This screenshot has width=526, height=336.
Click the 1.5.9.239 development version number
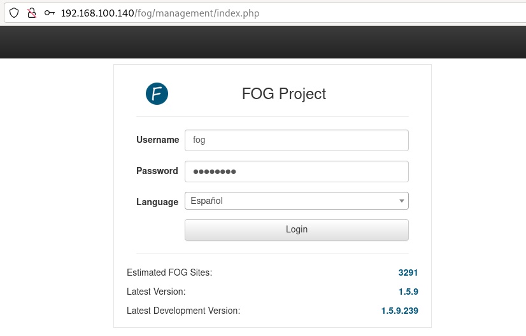399,311
